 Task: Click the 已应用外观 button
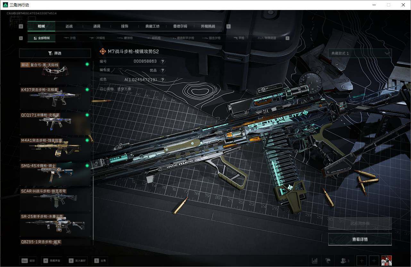(360, 223)
